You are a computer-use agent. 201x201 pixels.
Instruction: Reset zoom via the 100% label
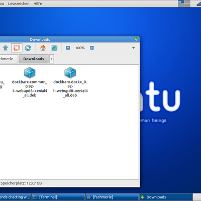(80, 48)
